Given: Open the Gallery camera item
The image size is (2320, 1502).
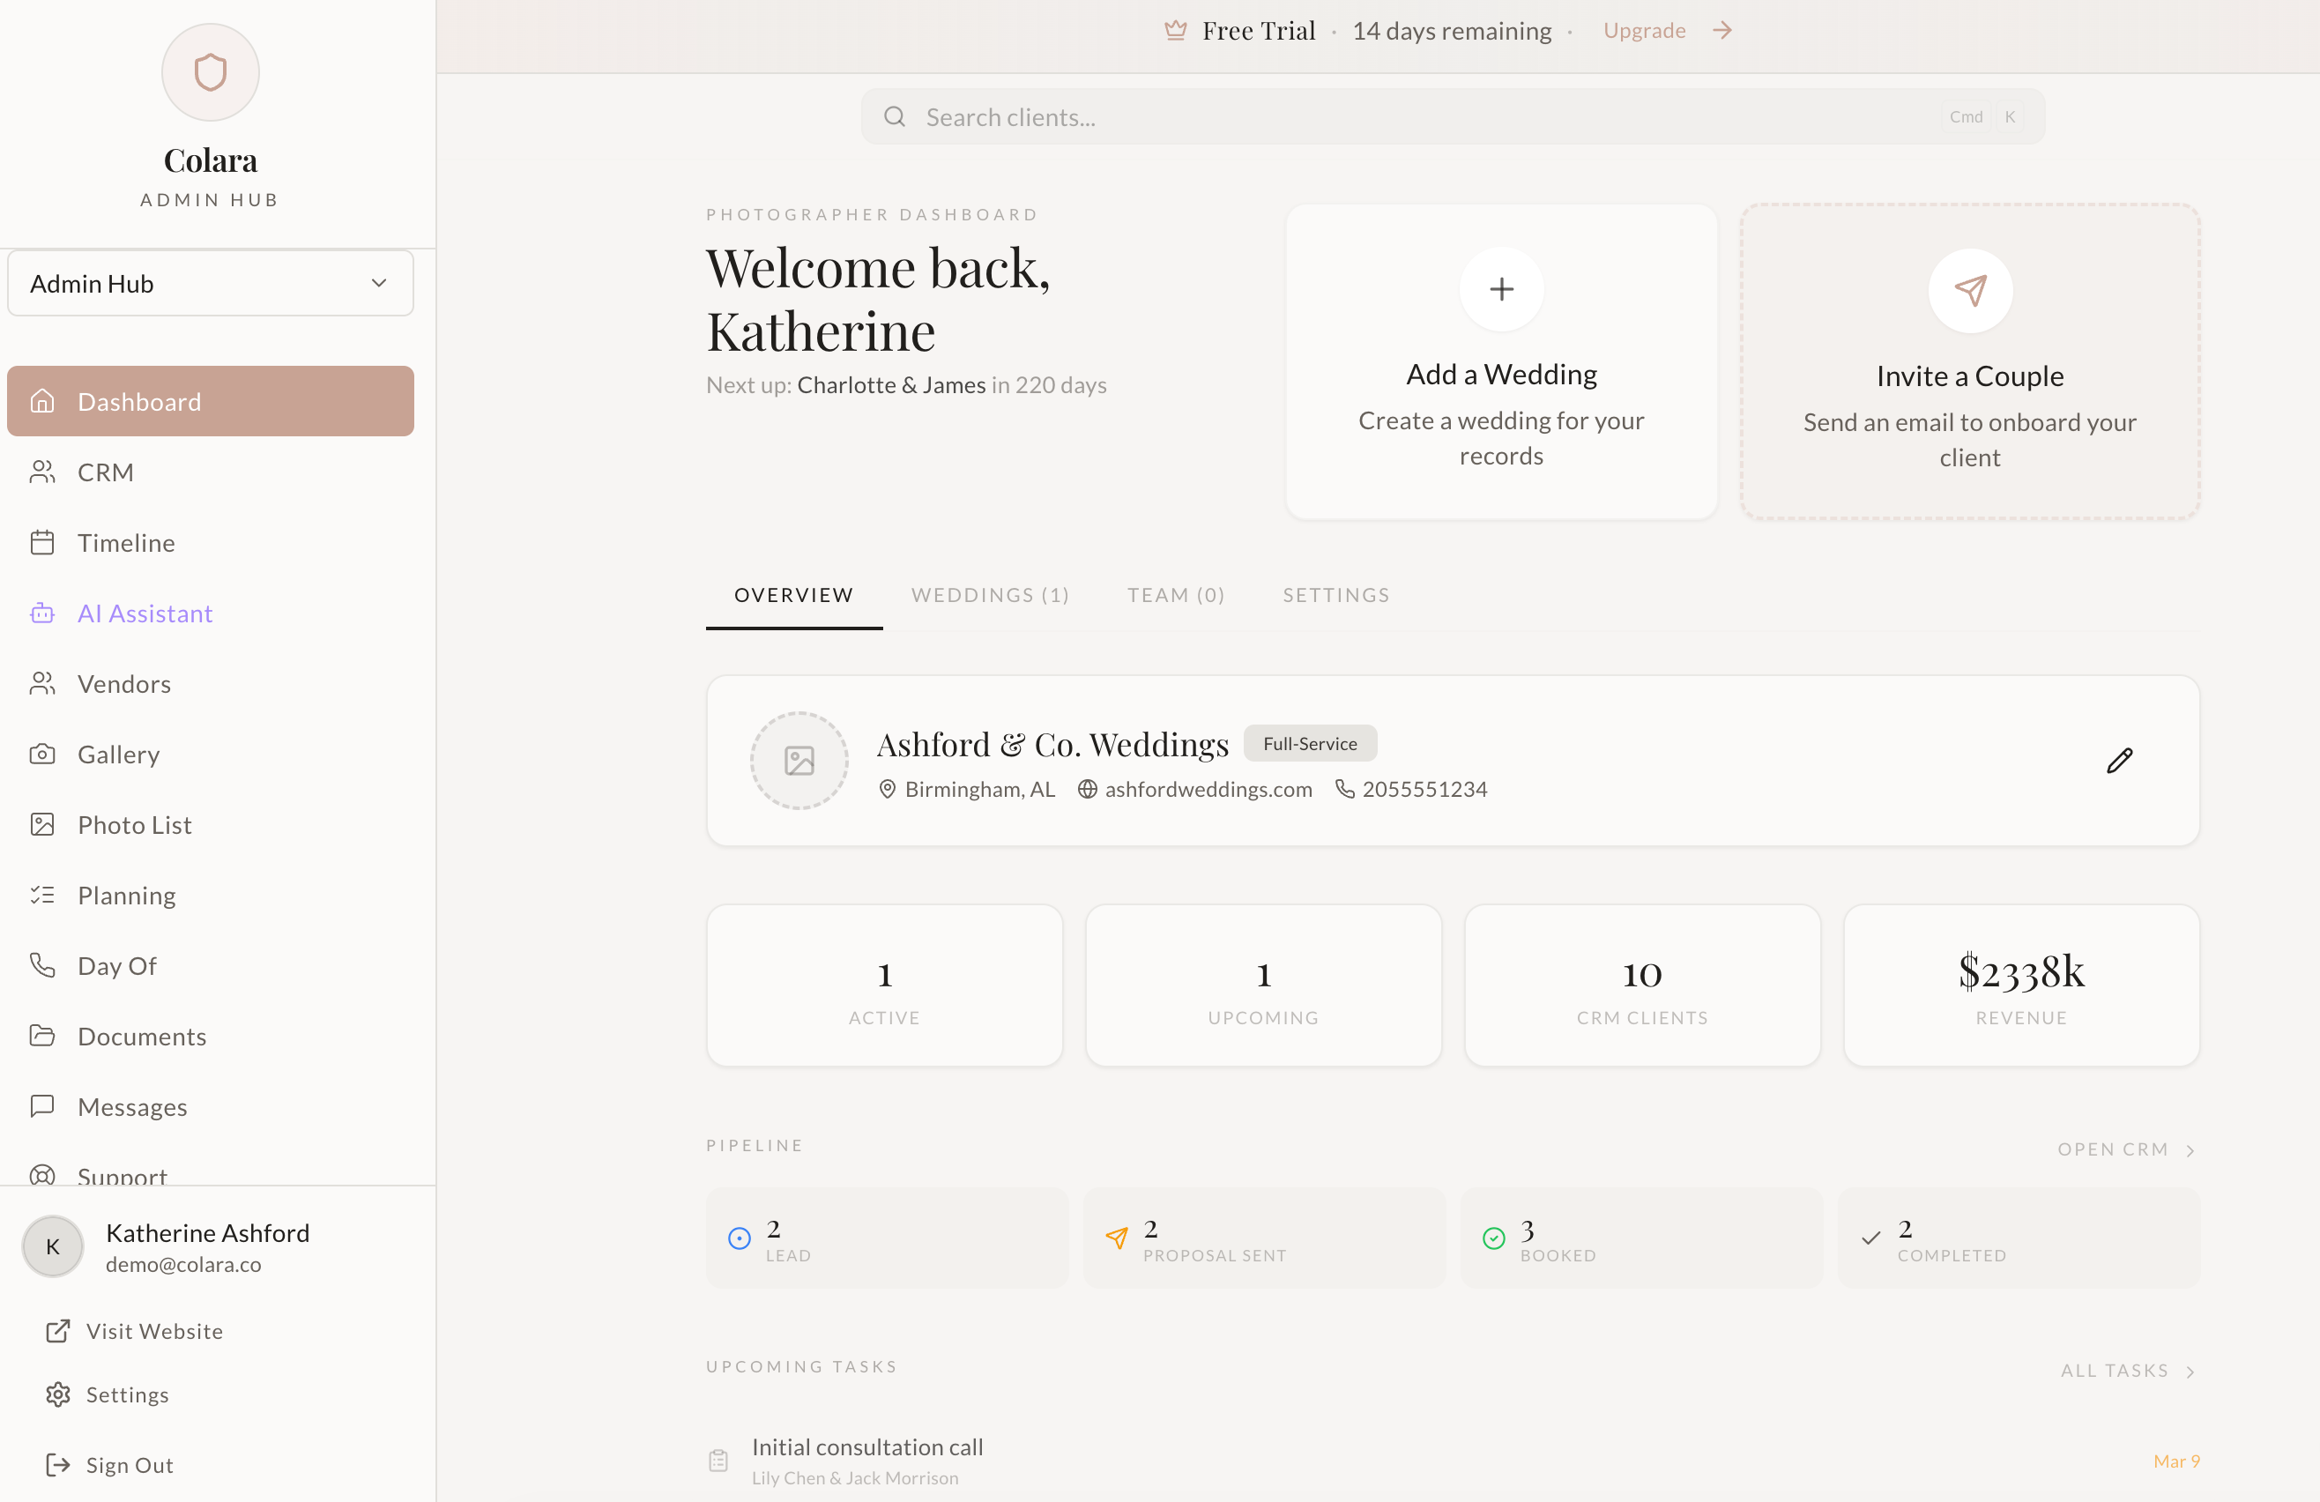Looking at the screenshot, I should point(211,755).
